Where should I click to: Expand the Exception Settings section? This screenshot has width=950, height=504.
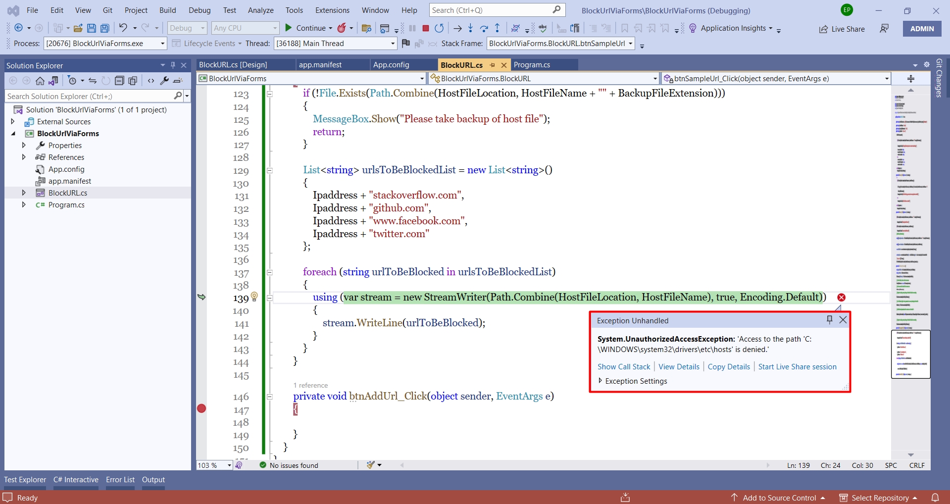[600, 381]
